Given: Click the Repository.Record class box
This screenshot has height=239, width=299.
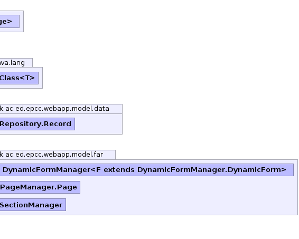Looking at the screenshot, I should point(38,124).
